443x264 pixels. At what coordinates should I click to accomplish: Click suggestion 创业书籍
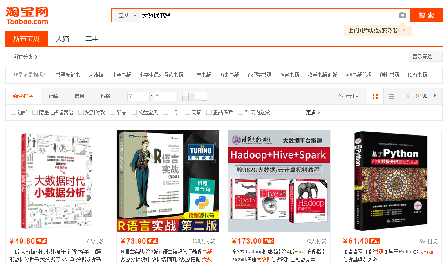point(389,75)
